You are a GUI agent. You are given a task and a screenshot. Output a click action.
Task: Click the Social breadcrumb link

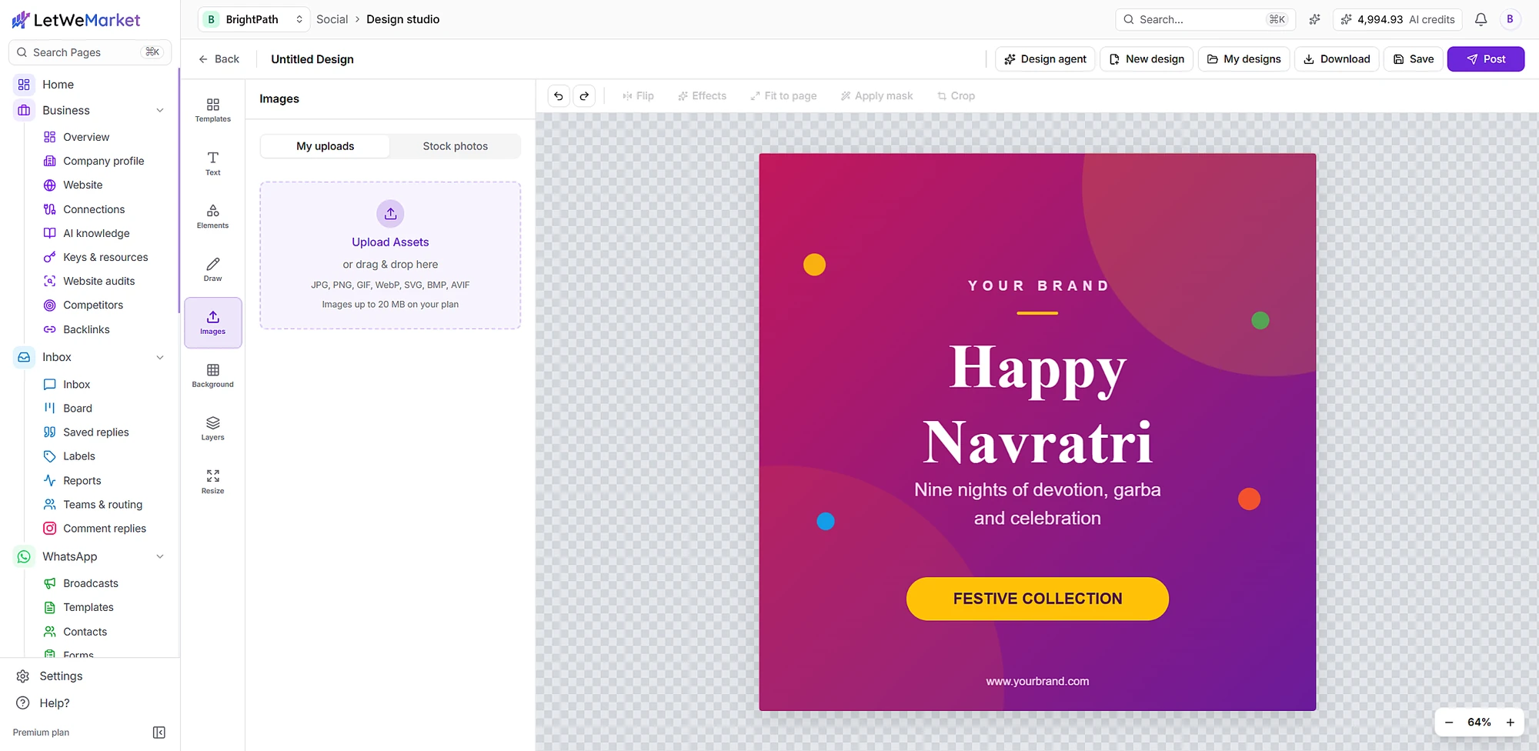[x=332, y=19]
